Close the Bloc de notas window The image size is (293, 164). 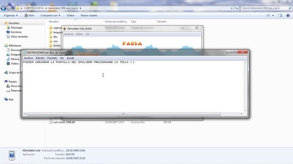[242, 52]
